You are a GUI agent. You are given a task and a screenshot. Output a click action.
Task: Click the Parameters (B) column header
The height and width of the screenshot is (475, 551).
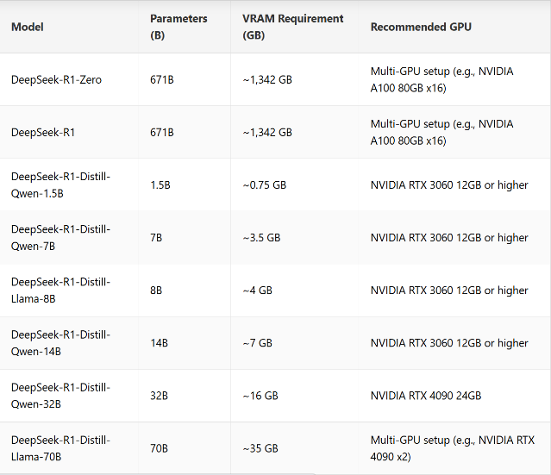[178, 27]
